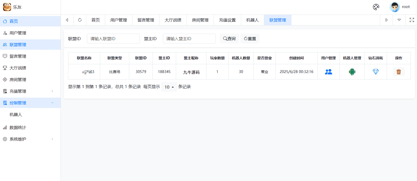This screenshot has height=181, width=417.
Task: Click owner nickname 九牛源码
Action: pyautogui.click(x=191, y=72)
